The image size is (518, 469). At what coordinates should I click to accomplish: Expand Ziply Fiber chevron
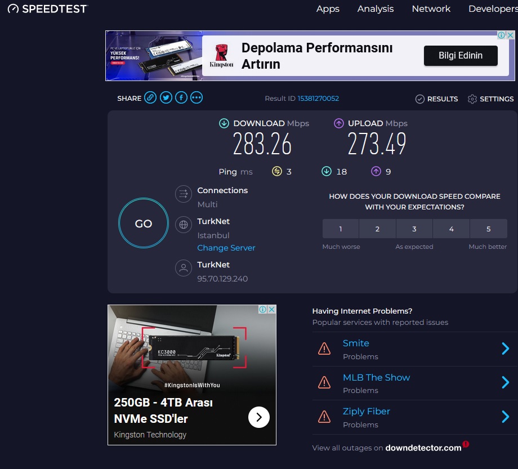[x=505, y=417]
